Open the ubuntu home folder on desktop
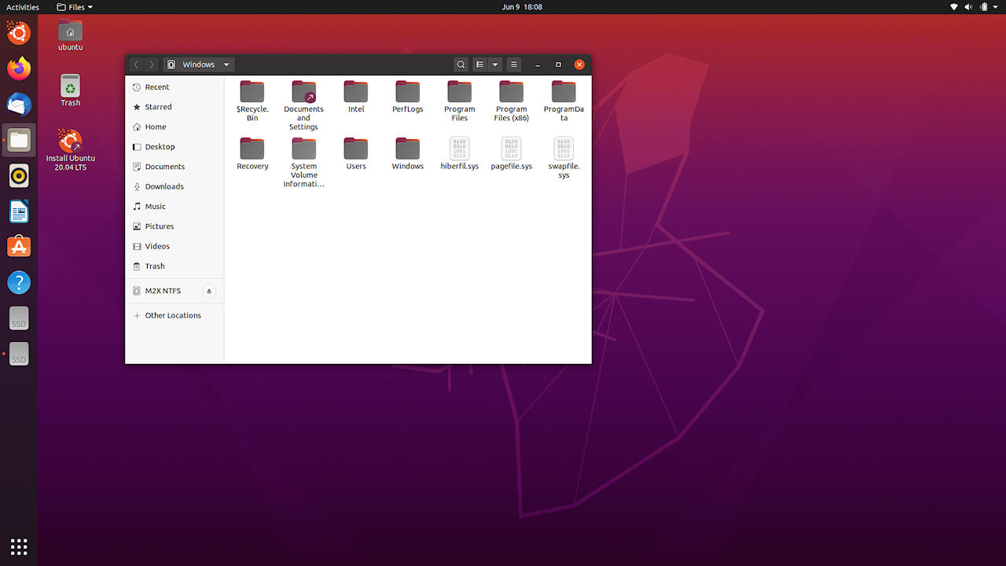Image resolution: width=1006 pixels, height=566 pixels. click(70, 35)
